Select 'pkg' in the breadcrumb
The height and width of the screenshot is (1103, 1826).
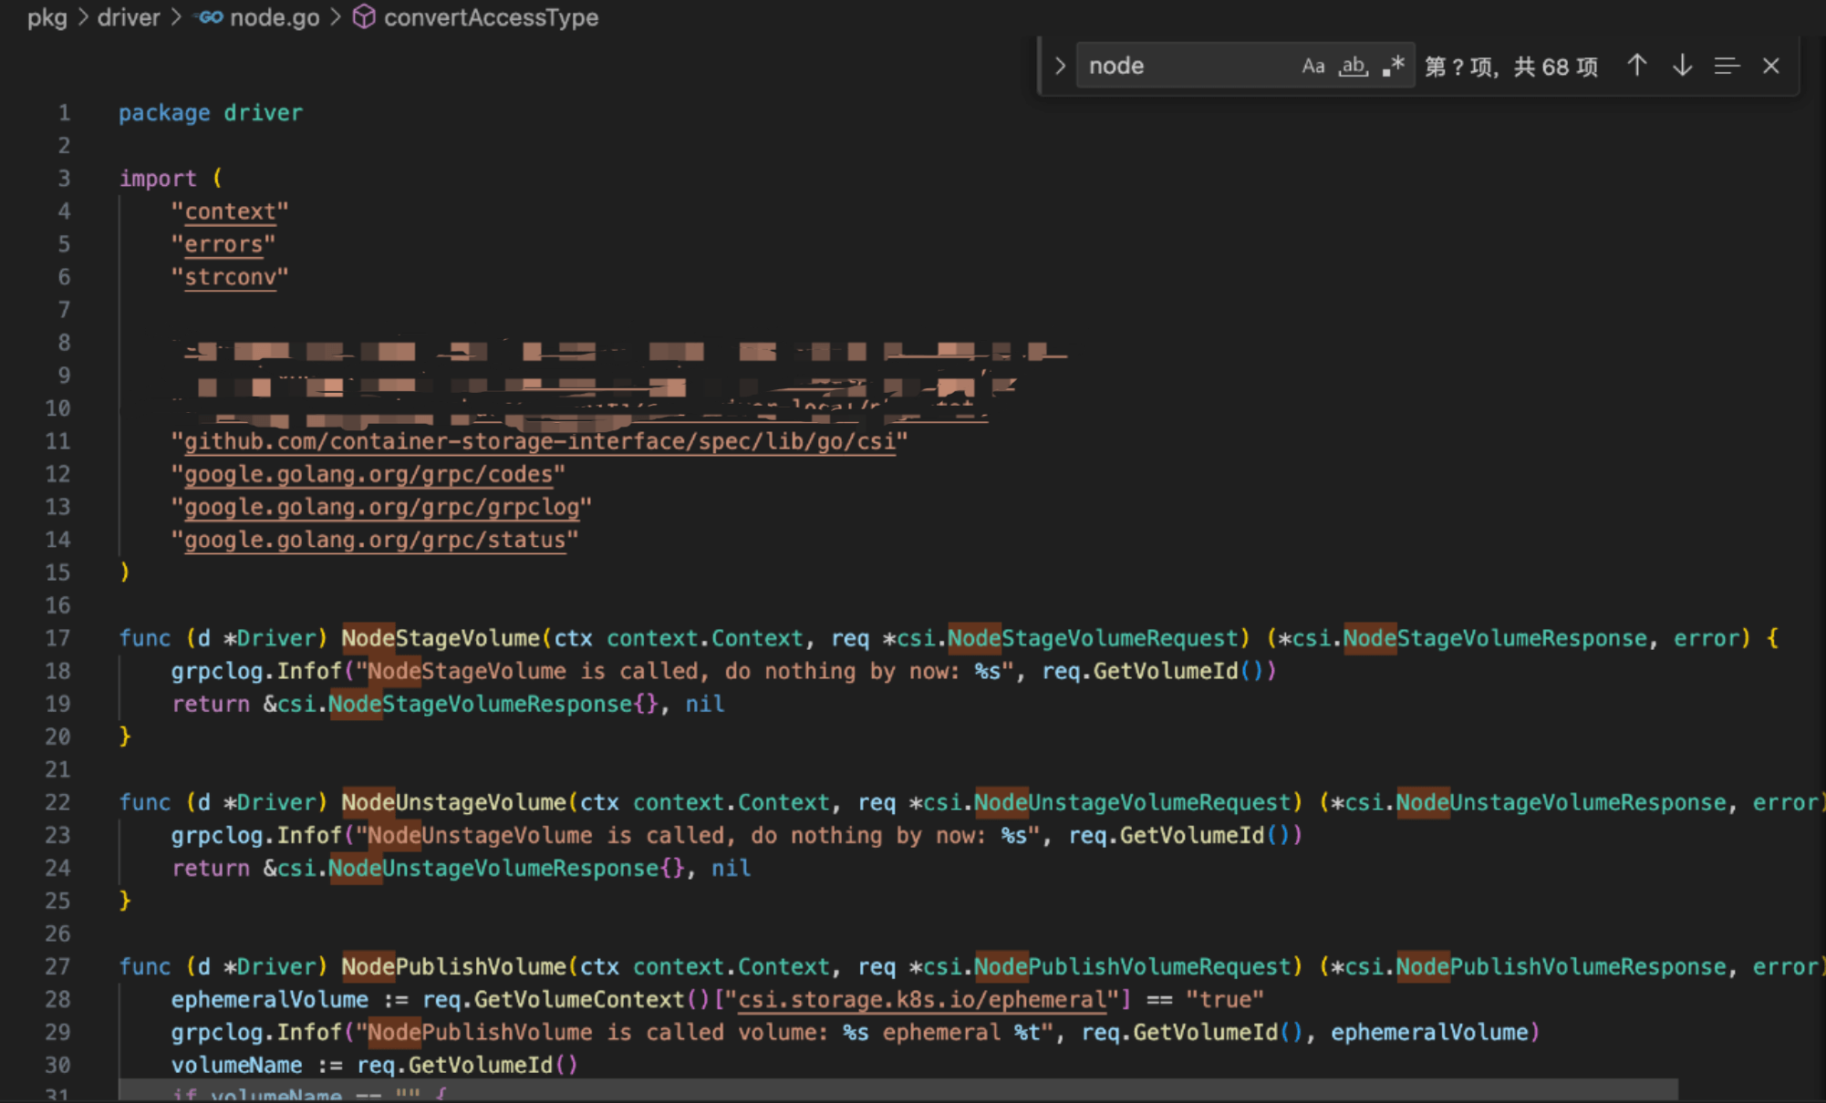(x=47, y=17)
